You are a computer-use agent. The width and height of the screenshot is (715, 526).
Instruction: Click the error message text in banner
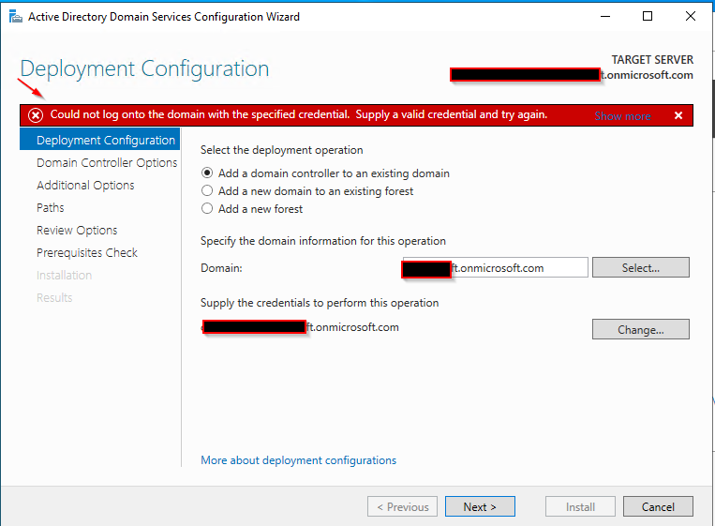click(299, 114)
